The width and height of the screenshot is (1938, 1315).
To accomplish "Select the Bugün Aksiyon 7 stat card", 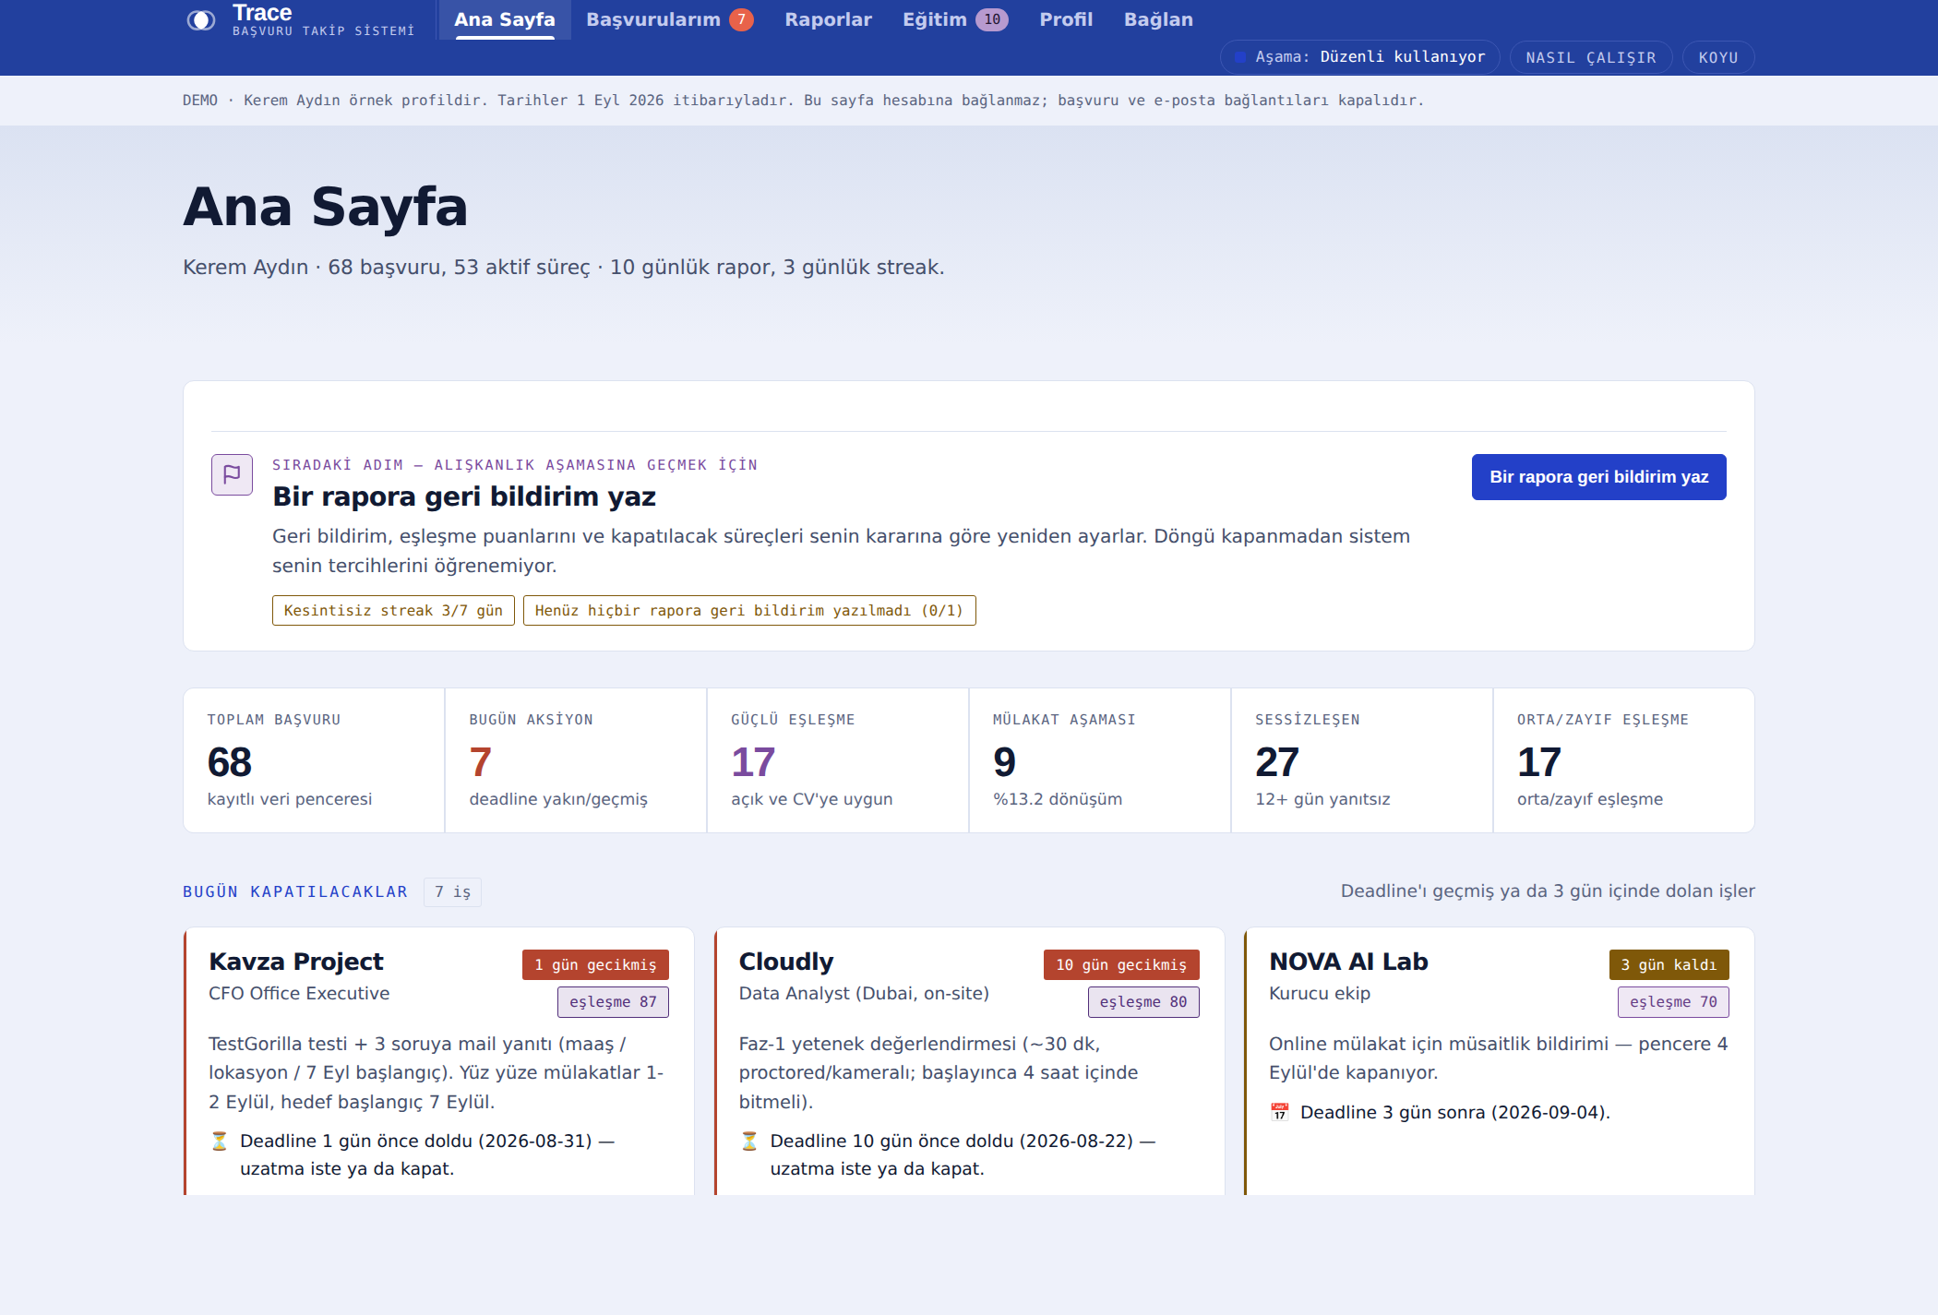I will [x=576, y=760].
